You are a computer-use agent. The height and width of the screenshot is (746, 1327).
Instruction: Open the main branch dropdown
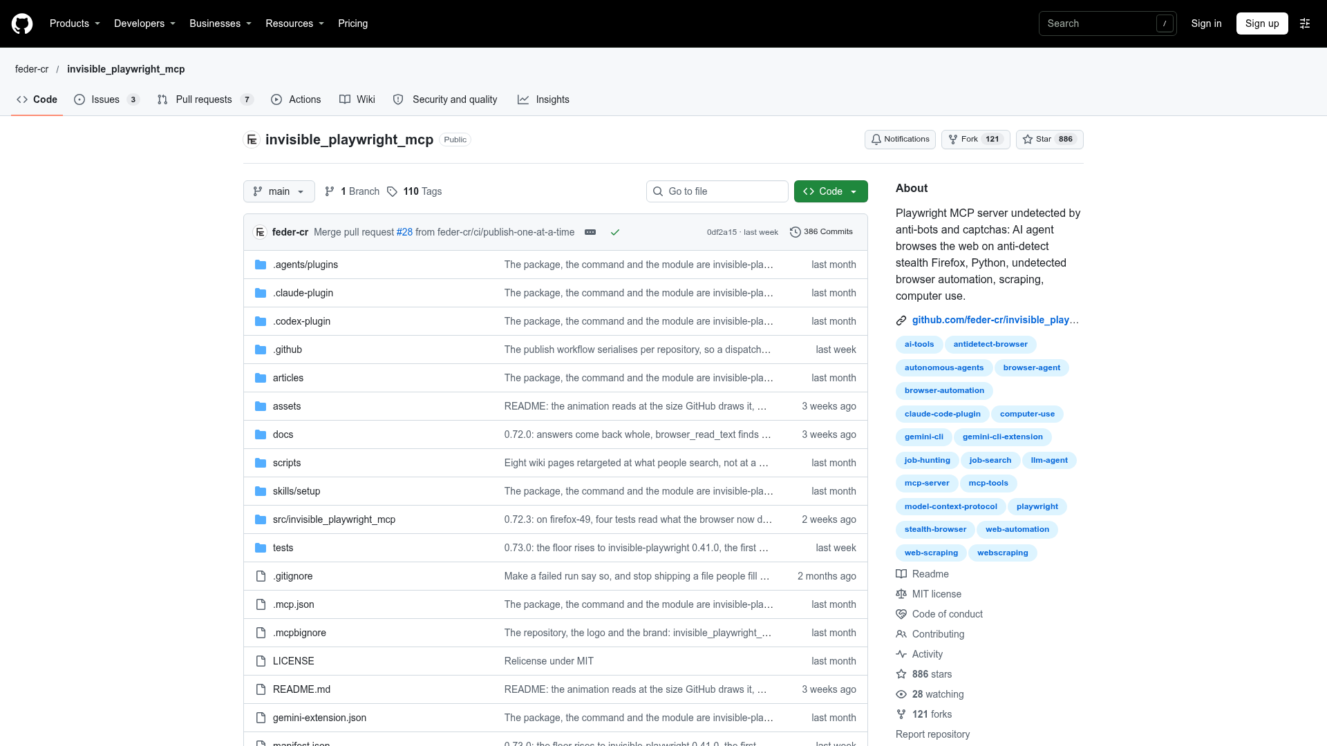279,191
